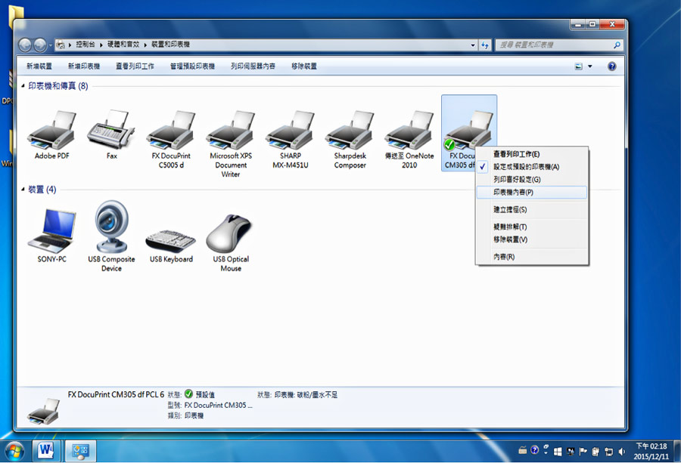Click the back navigation arrow
681x463 pixels.
click(25, 45)
